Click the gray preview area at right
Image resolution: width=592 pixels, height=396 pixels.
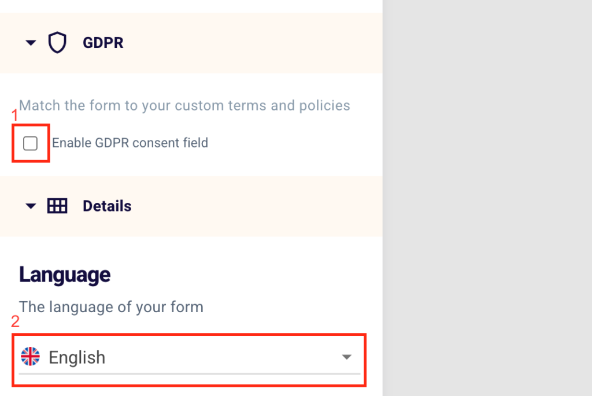click(x=487, y=198)
